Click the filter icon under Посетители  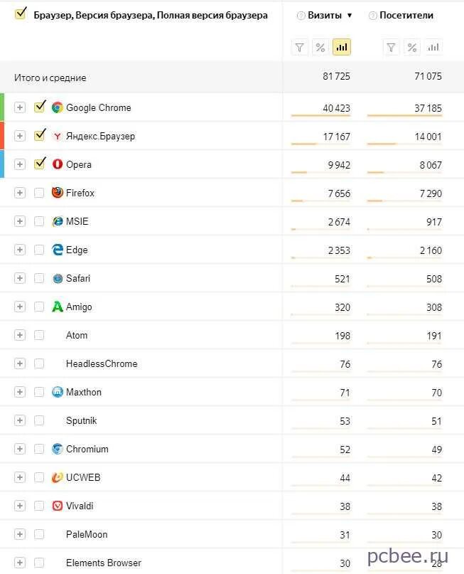pos(391,48)
